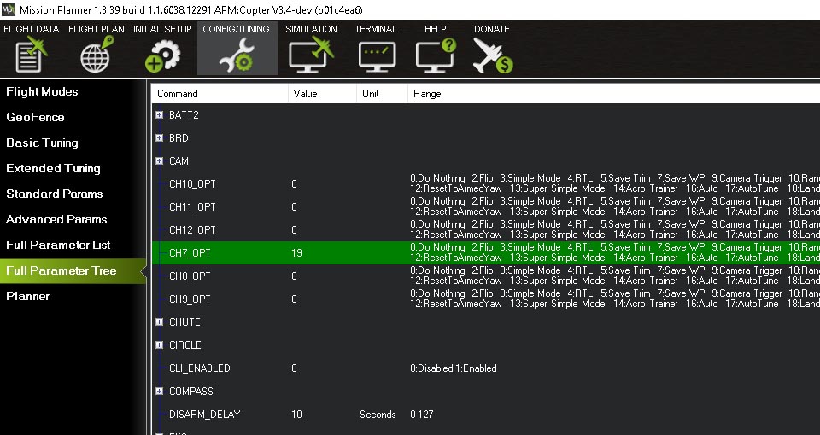Go to the GeoFence settings

point(35,117)
